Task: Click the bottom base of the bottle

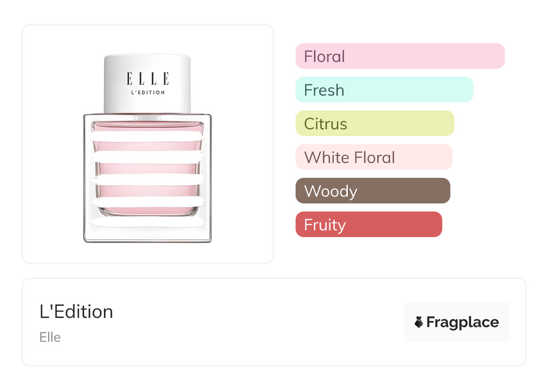Action: 147,237
